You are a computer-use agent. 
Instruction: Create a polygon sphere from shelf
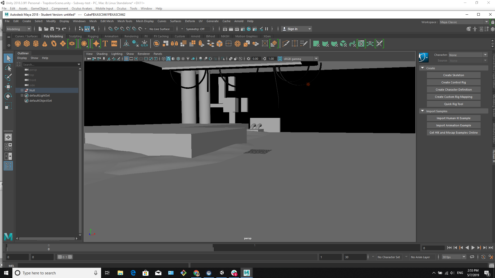click(18, 44)
